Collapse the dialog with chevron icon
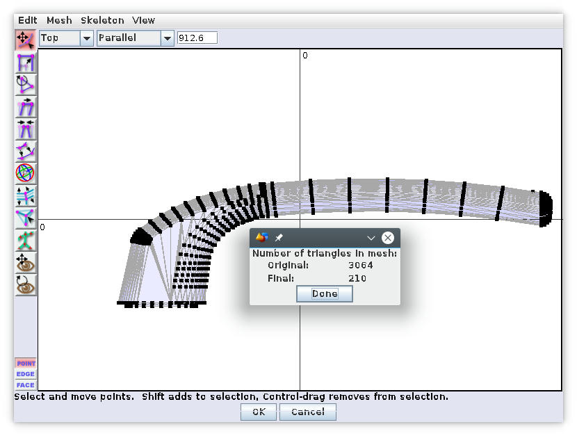 tap(371, 238)
